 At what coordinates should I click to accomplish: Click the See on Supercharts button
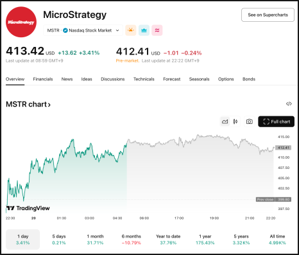(268, 15)
